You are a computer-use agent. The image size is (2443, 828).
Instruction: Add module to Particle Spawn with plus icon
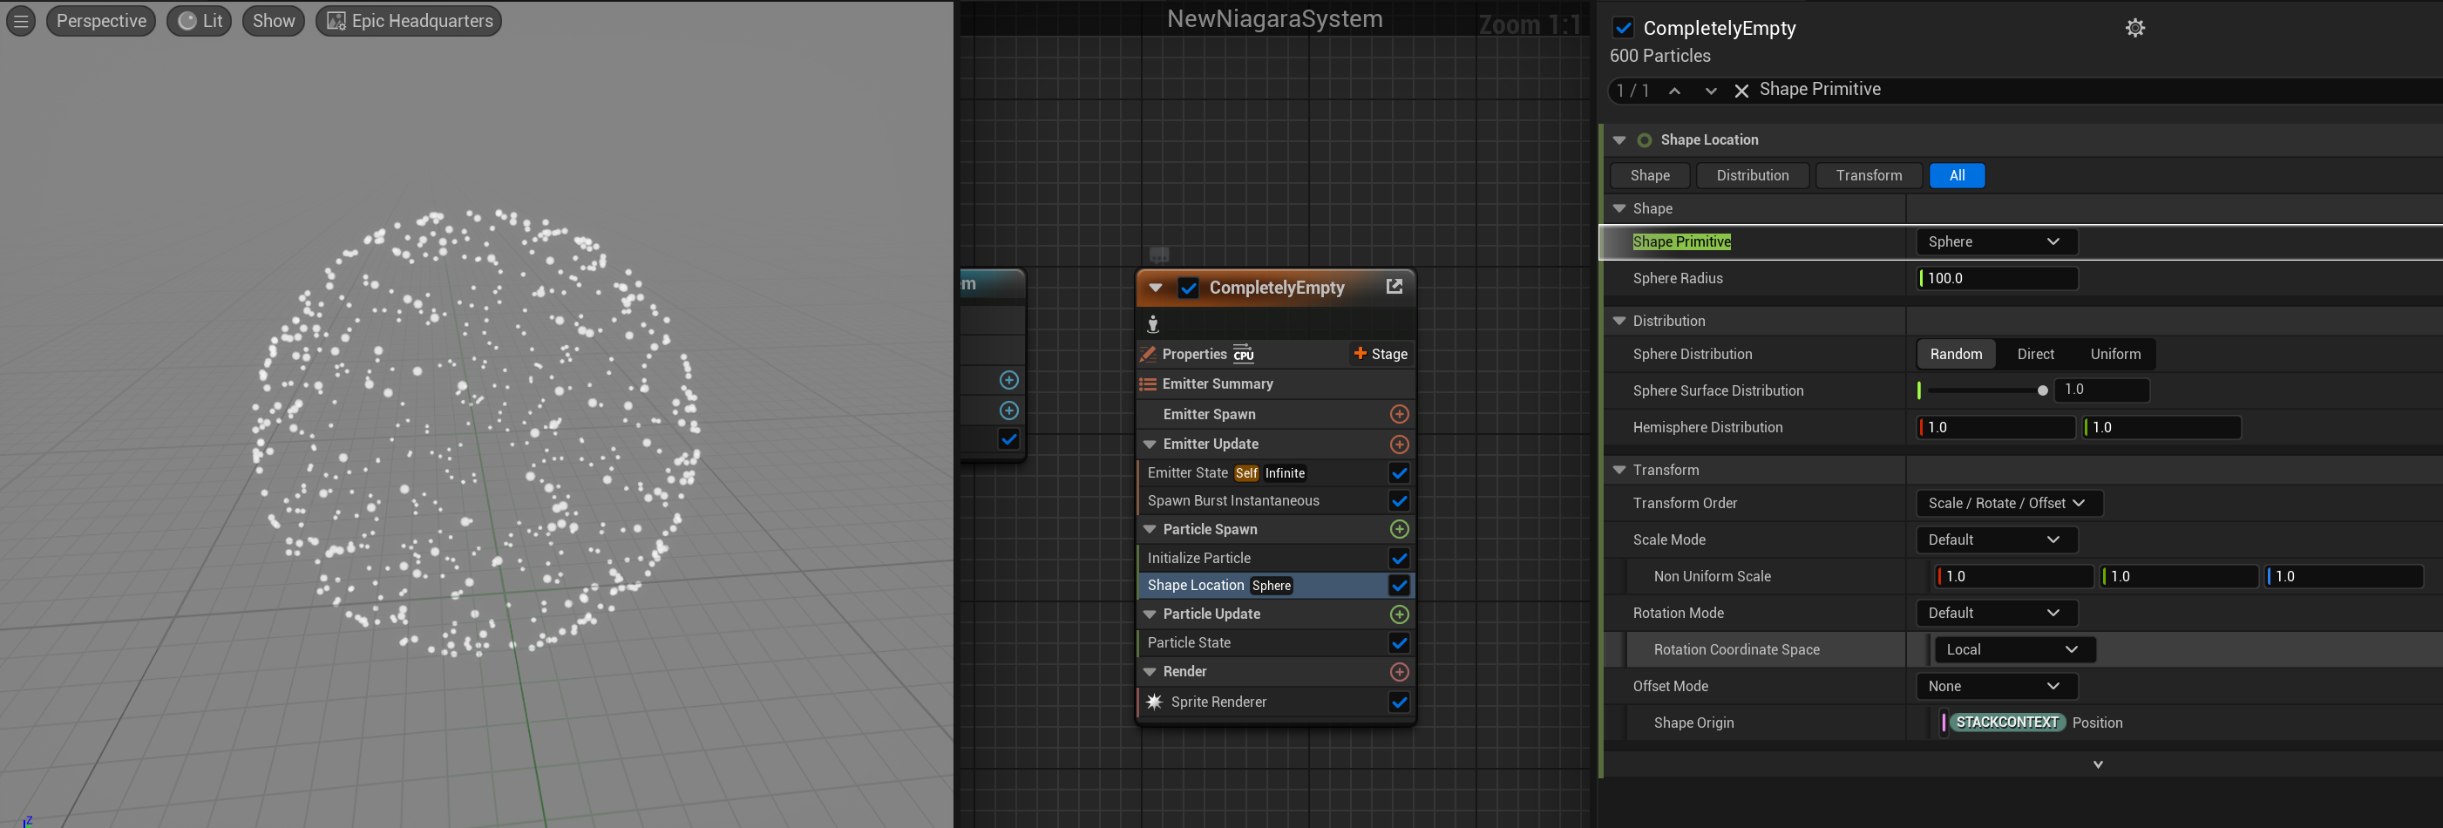[1399, 529]
